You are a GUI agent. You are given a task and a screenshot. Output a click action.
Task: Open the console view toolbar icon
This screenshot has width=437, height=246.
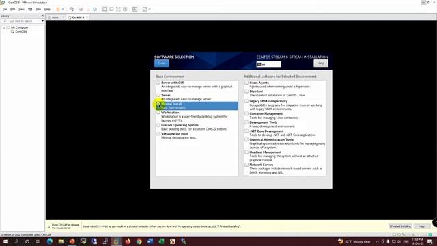pyautogui.click(x=135, y=9)
